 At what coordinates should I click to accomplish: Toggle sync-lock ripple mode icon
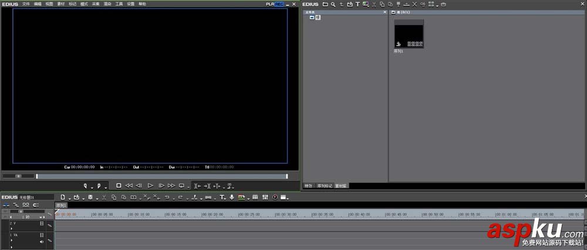[16, 205]
